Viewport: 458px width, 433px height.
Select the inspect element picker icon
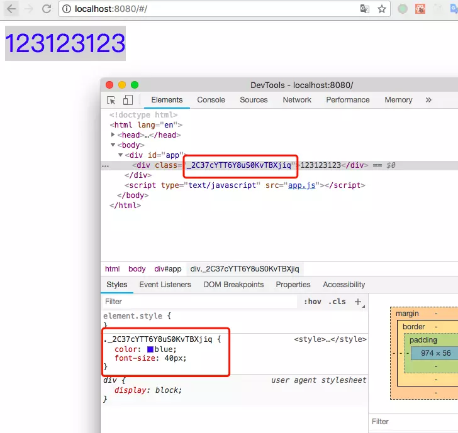point(111,100)
